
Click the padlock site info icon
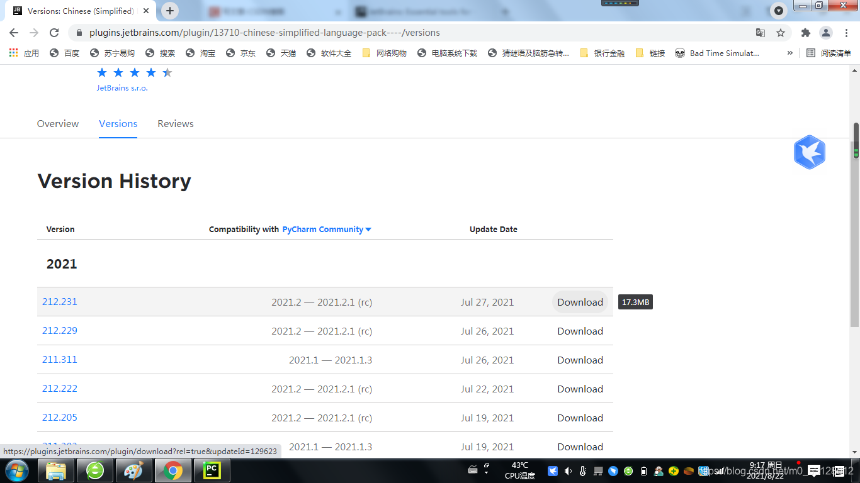coord(79,33)
